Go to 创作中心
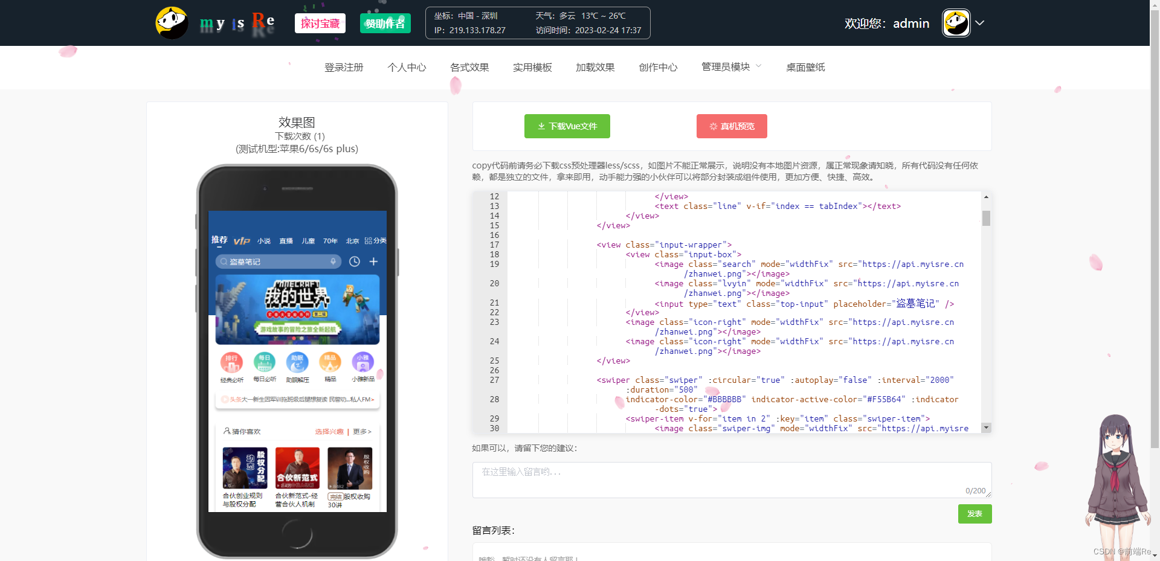The height and width of the screenshot is (561, 1160). tap(658, 67)
